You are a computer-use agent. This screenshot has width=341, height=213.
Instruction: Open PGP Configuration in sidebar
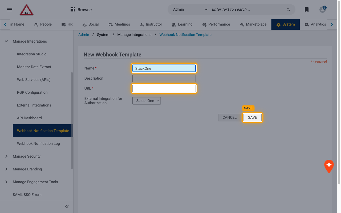click(32, 92)
